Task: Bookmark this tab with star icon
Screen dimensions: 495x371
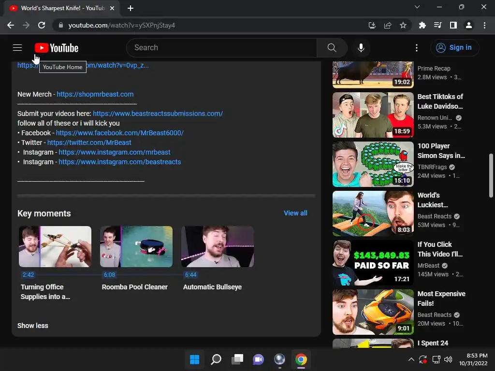Action: (x=403, y=25)
